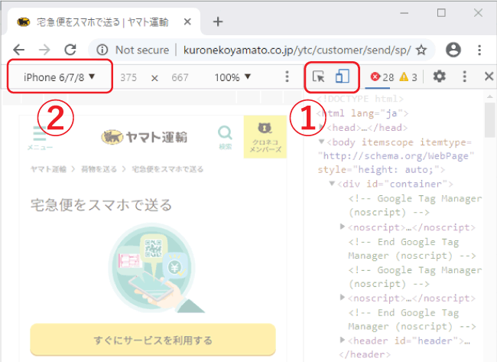Image resolution: width=497 pixels, height=362 pixels.
Task: Collapse the div id="container" node
Action: [x=332, y=184]
